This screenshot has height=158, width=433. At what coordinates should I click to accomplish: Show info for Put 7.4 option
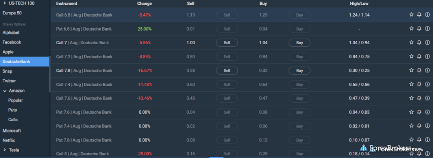click(427, 126)
